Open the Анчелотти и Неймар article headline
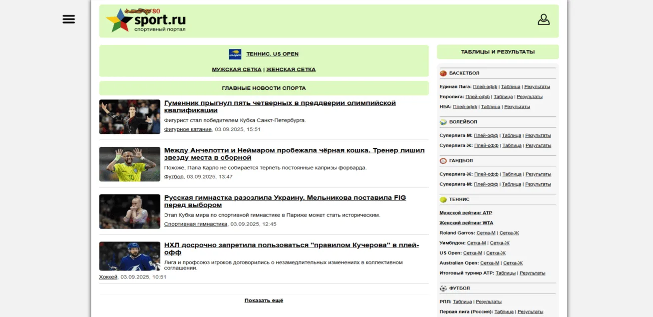This screenshot has width=653, height=317. (295, 154)
